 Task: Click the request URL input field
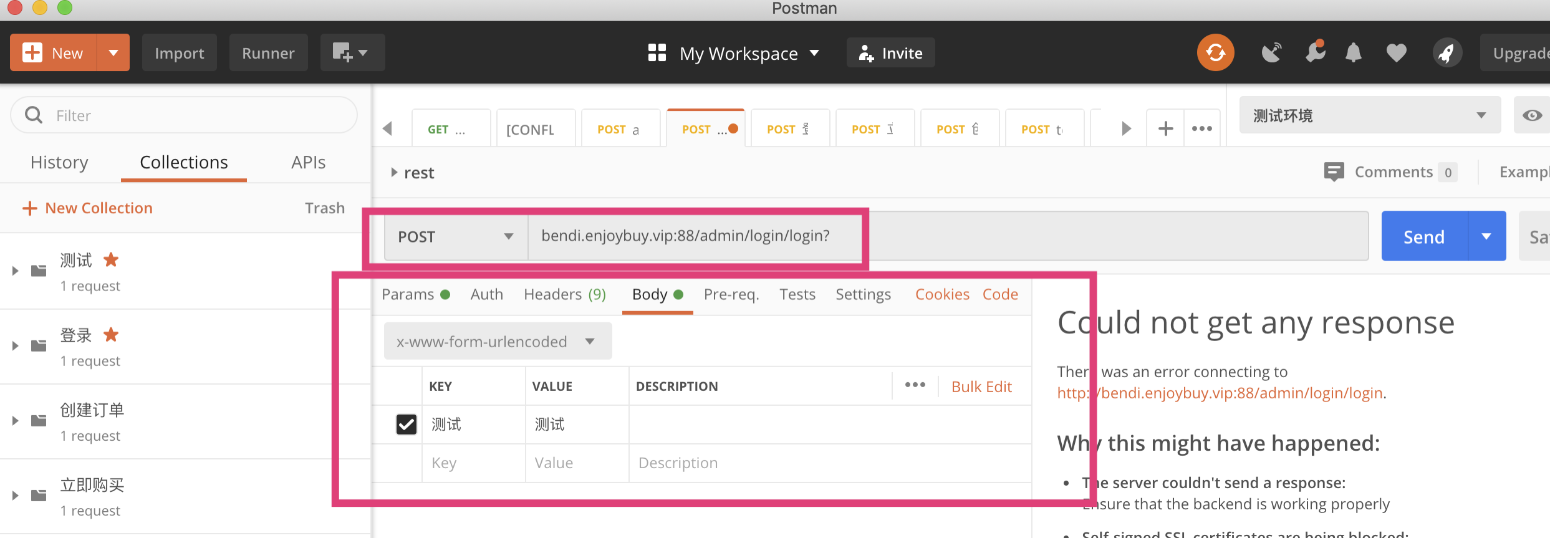point(948,236)
